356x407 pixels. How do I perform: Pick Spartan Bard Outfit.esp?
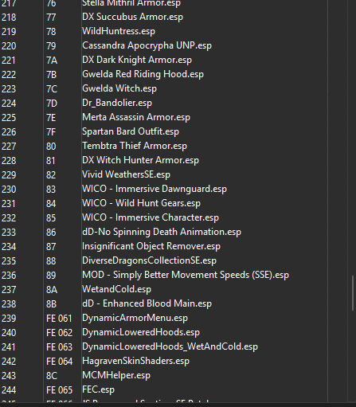tap(131, 131)
